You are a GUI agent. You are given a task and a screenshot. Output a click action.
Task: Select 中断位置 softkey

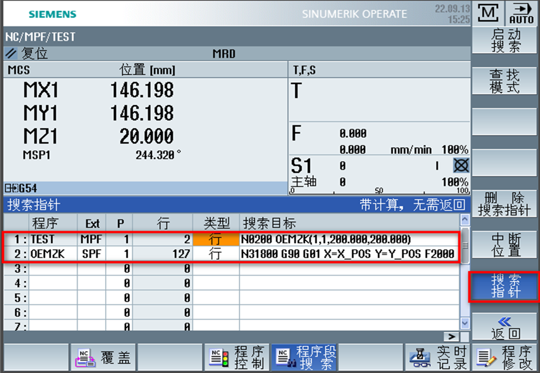tap(505, 245)
